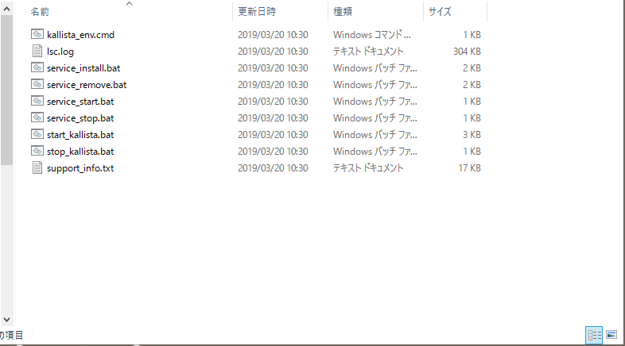Click the date of service_install.bat
This screenshot has height=346, width=625.
pyautogui.click(x=273, y=68)
